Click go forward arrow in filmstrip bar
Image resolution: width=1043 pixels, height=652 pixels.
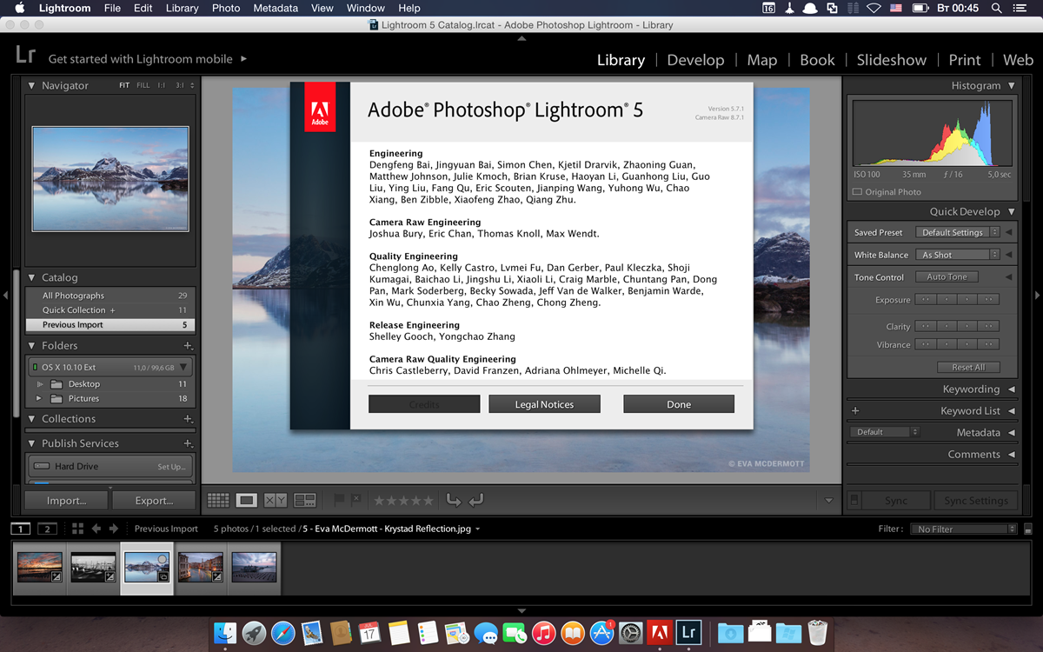point(114,529)
